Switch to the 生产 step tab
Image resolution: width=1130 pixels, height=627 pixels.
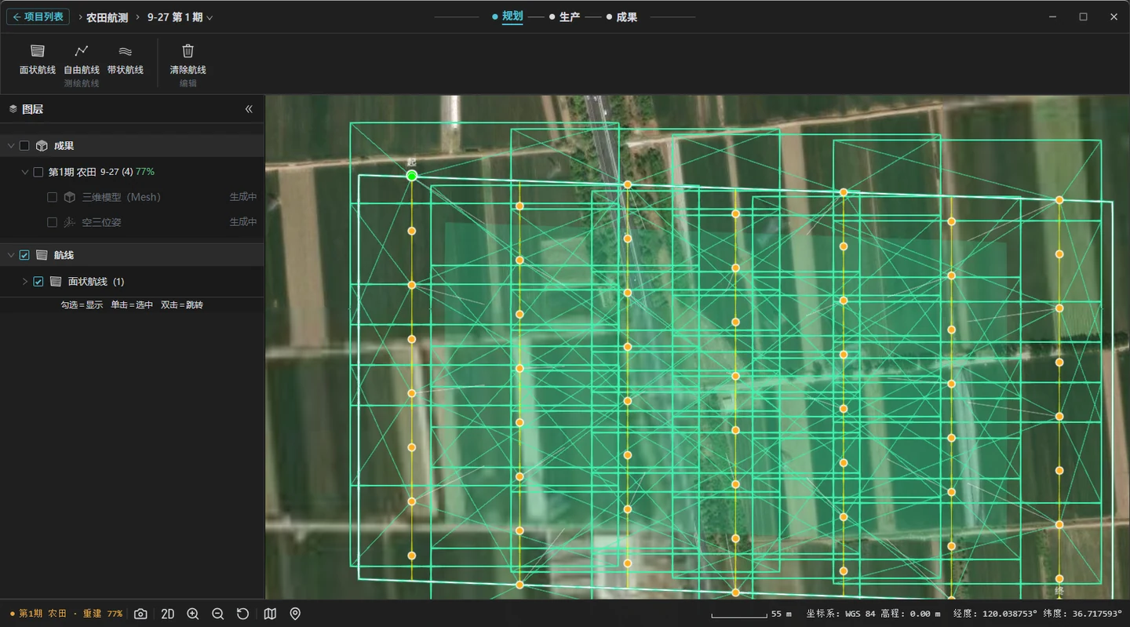[570, 16]
